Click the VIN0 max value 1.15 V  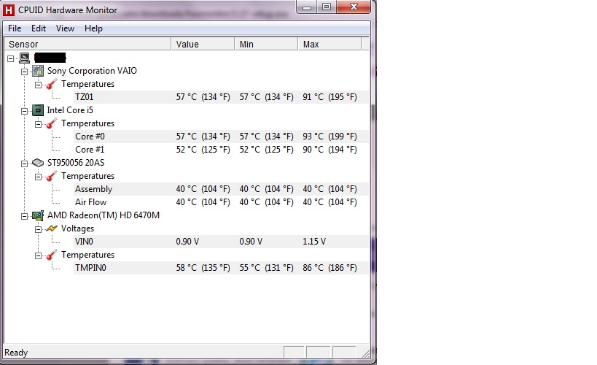tap(314, 242)
